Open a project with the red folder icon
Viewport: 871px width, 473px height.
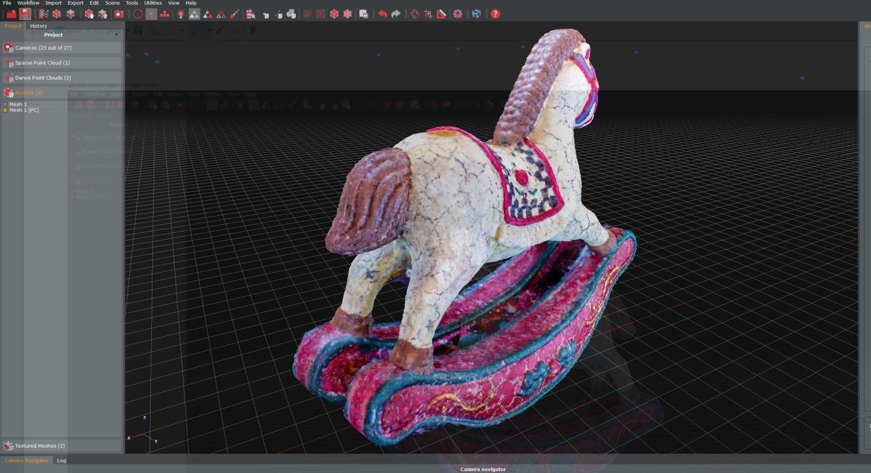[x=11, y=14]
